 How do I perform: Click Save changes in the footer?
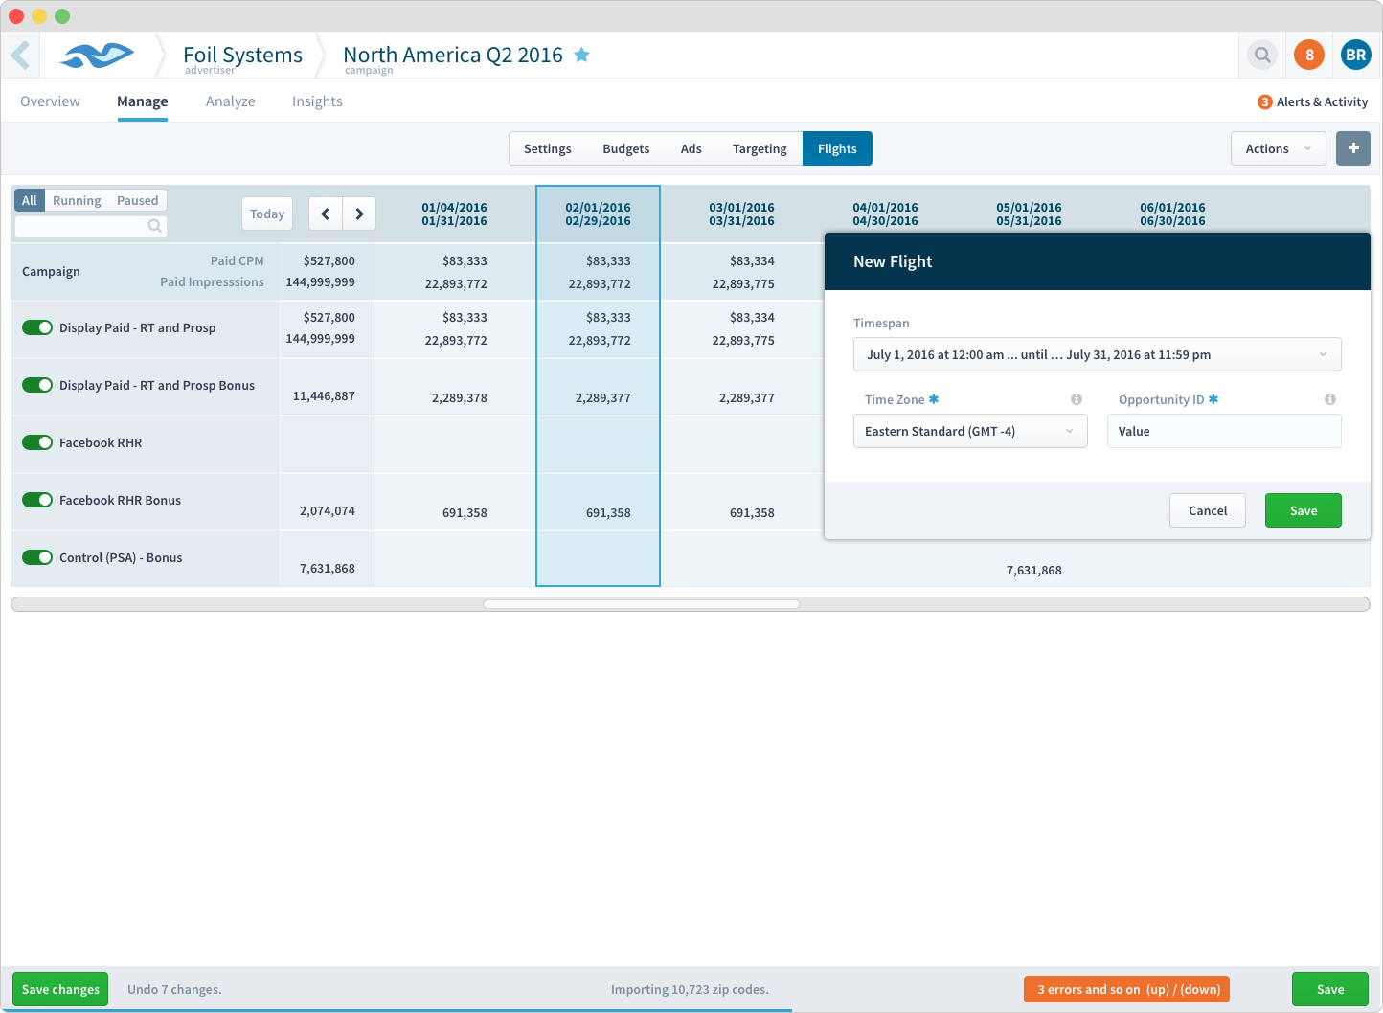[60, 989]
